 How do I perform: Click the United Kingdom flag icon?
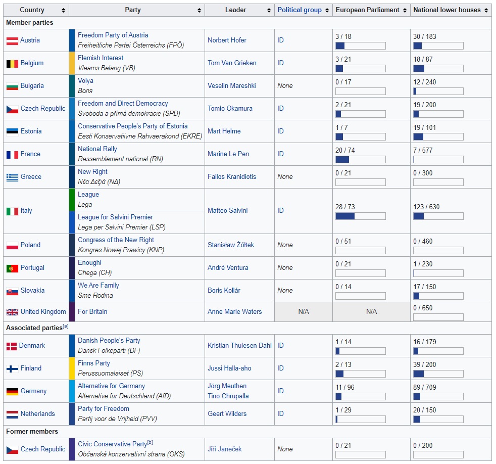[x=12, y=312]
